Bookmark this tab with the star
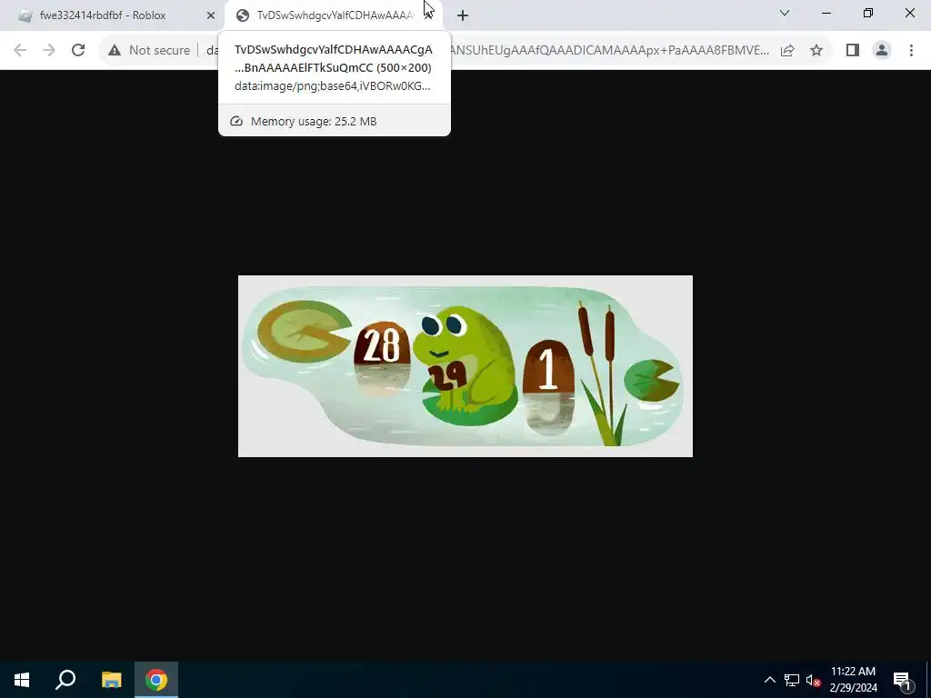 tap(816, 51)
